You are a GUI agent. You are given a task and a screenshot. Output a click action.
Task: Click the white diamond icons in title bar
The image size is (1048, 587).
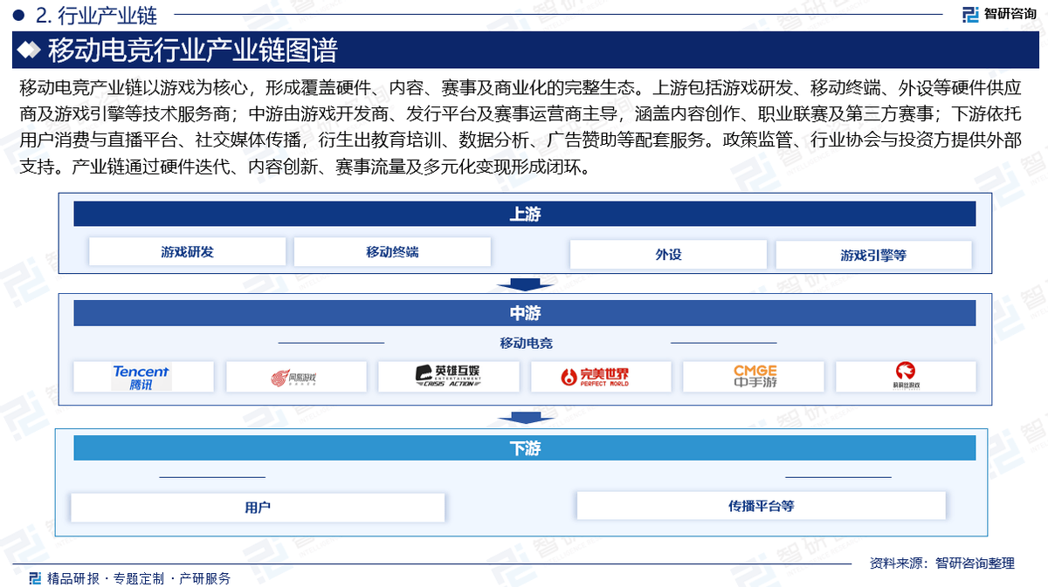click(x=30, y=51)
